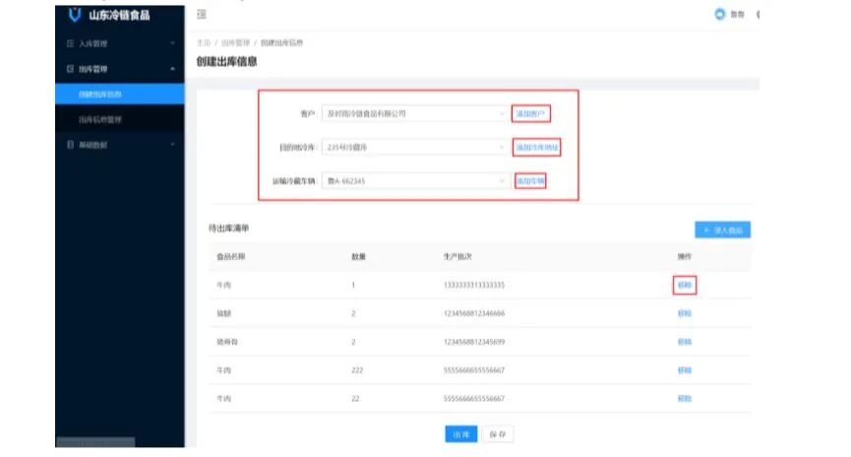Image resolution: width=851 pixels, height=457 pixels.
Task: Remove the 牛肉 row with quantity 222
Action: coord(685,370)
